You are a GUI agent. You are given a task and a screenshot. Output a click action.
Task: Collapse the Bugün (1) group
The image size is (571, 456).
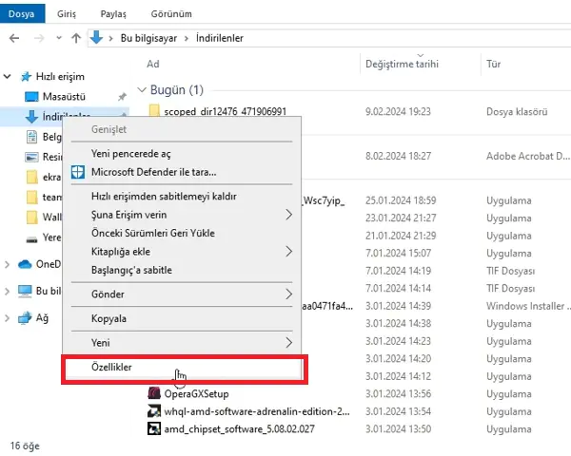[144, 90]
